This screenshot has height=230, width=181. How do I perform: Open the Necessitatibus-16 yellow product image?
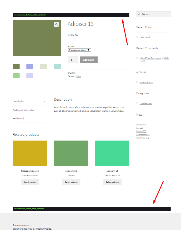pyautogui.click(x=30, y=153)
